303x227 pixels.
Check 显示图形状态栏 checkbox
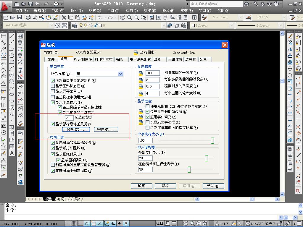(53, 86)
